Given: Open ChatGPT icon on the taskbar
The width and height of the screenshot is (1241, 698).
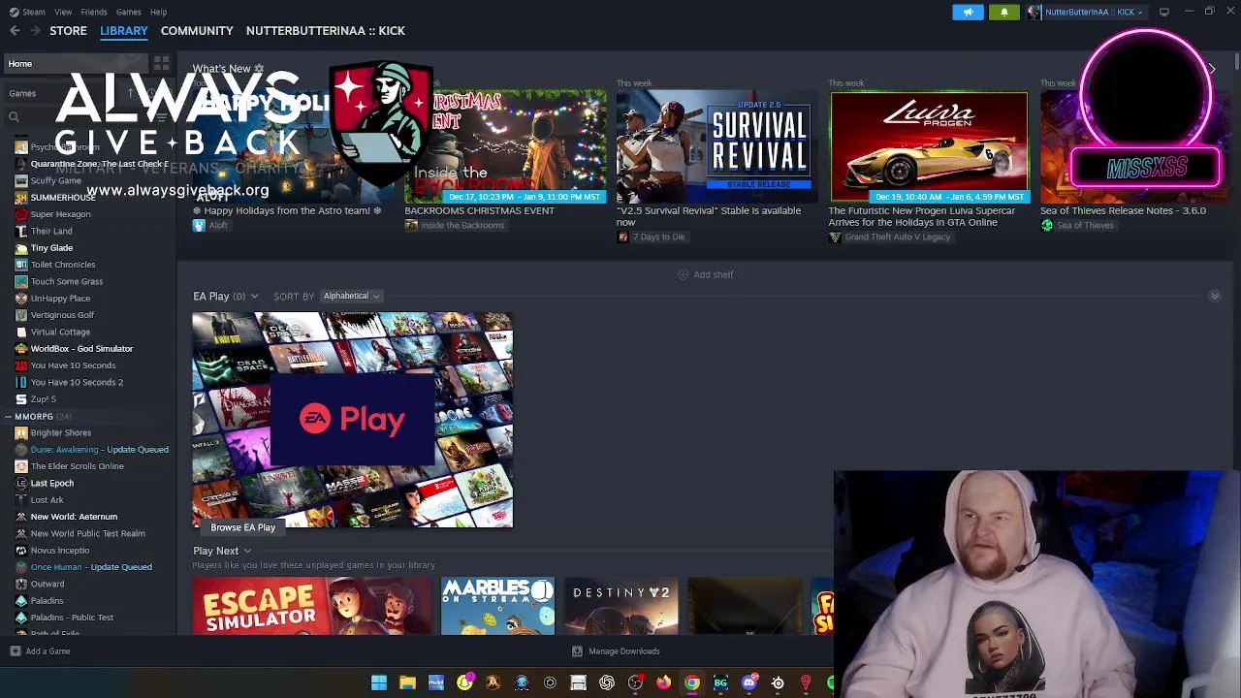Looking at the screenshot, I should pyautogui.click(x=607, y=682).
